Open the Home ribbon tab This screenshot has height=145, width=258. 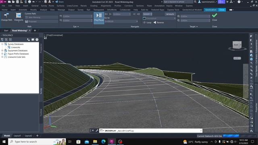pyautogui.click(x=4, y=10)
